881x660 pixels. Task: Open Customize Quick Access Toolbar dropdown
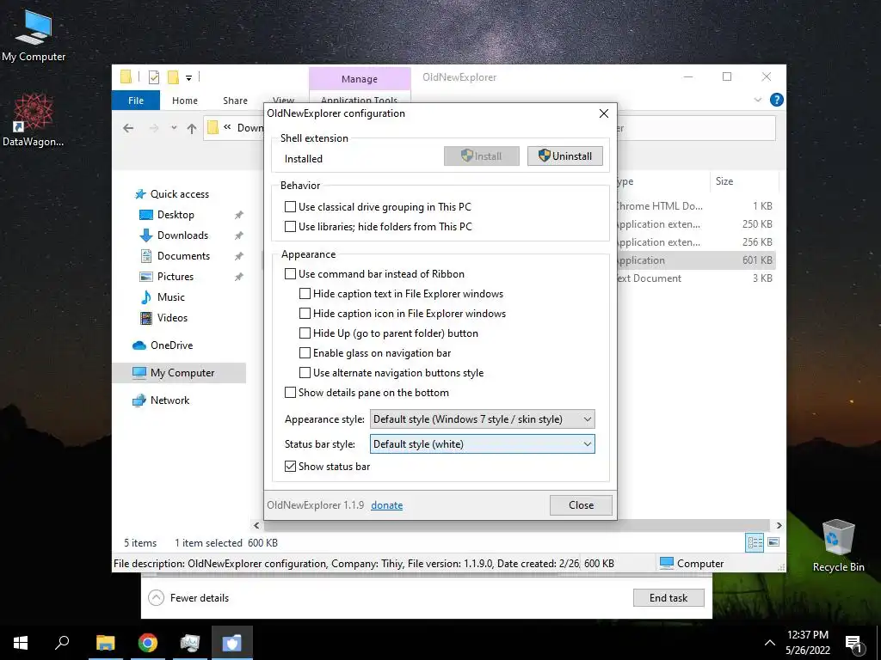[188, 78]
